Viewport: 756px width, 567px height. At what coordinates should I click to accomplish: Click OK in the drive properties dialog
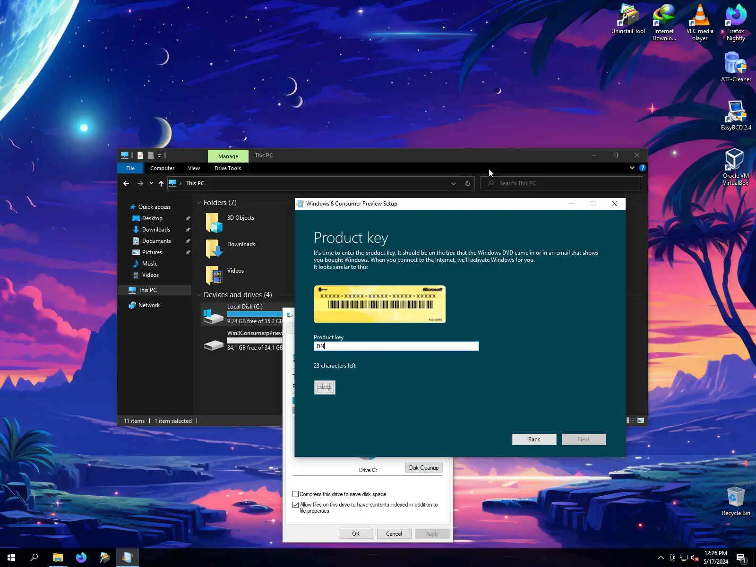(x=356, y=534)
